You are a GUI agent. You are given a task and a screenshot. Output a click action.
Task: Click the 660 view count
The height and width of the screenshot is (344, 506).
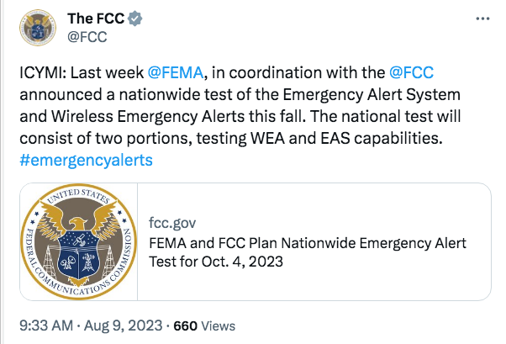(185, 325)
